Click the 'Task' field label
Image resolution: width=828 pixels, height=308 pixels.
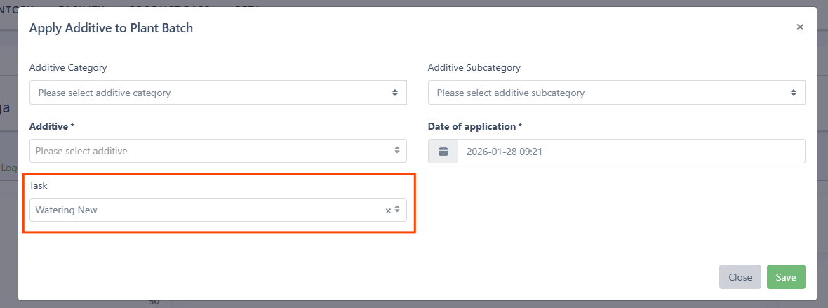pos(39,185)
